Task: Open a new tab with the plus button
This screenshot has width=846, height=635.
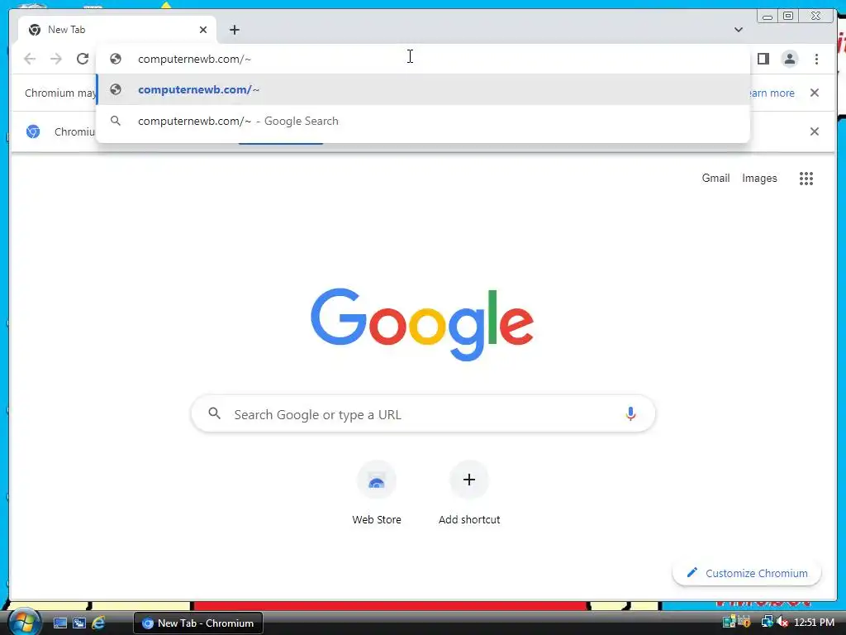Action: 234,30
